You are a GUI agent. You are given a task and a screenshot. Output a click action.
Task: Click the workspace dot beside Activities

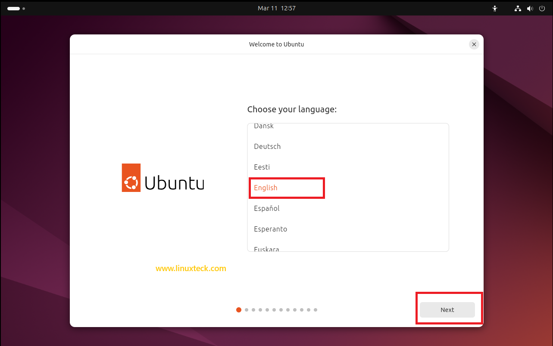pos(23,8)
